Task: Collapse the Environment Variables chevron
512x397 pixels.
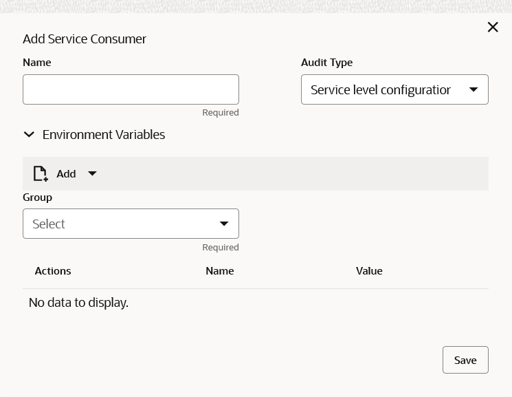Action: click(x=29, y=135)
